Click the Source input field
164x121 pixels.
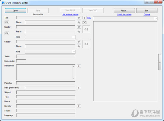(x=46, y=111)
